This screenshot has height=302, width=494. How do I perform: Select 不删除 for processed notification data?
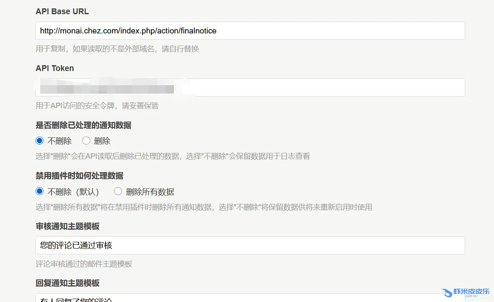tap(40, 141)
